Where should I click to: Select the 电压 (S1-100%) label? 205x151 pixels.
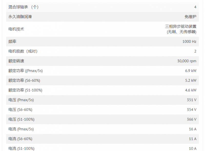[21, 119]
